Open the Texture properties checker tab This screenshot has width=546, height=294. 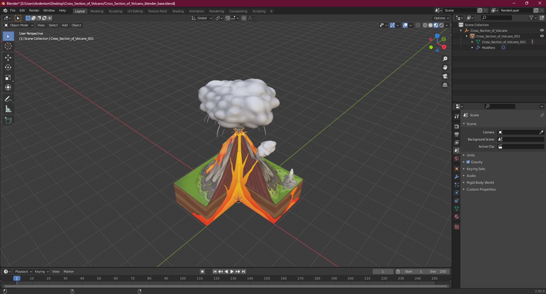pyautogui.click(x=457, y=227)
